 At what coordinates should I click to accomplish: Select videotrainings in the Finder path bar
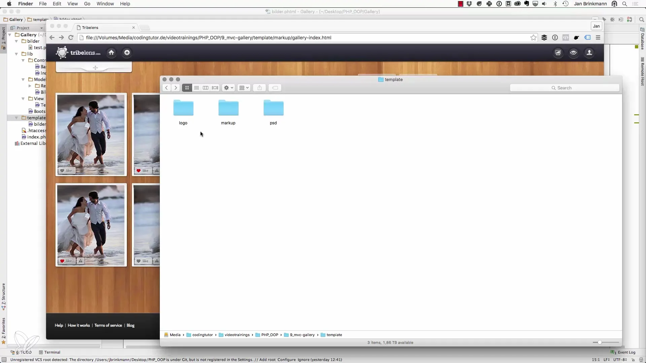(234, 335)
